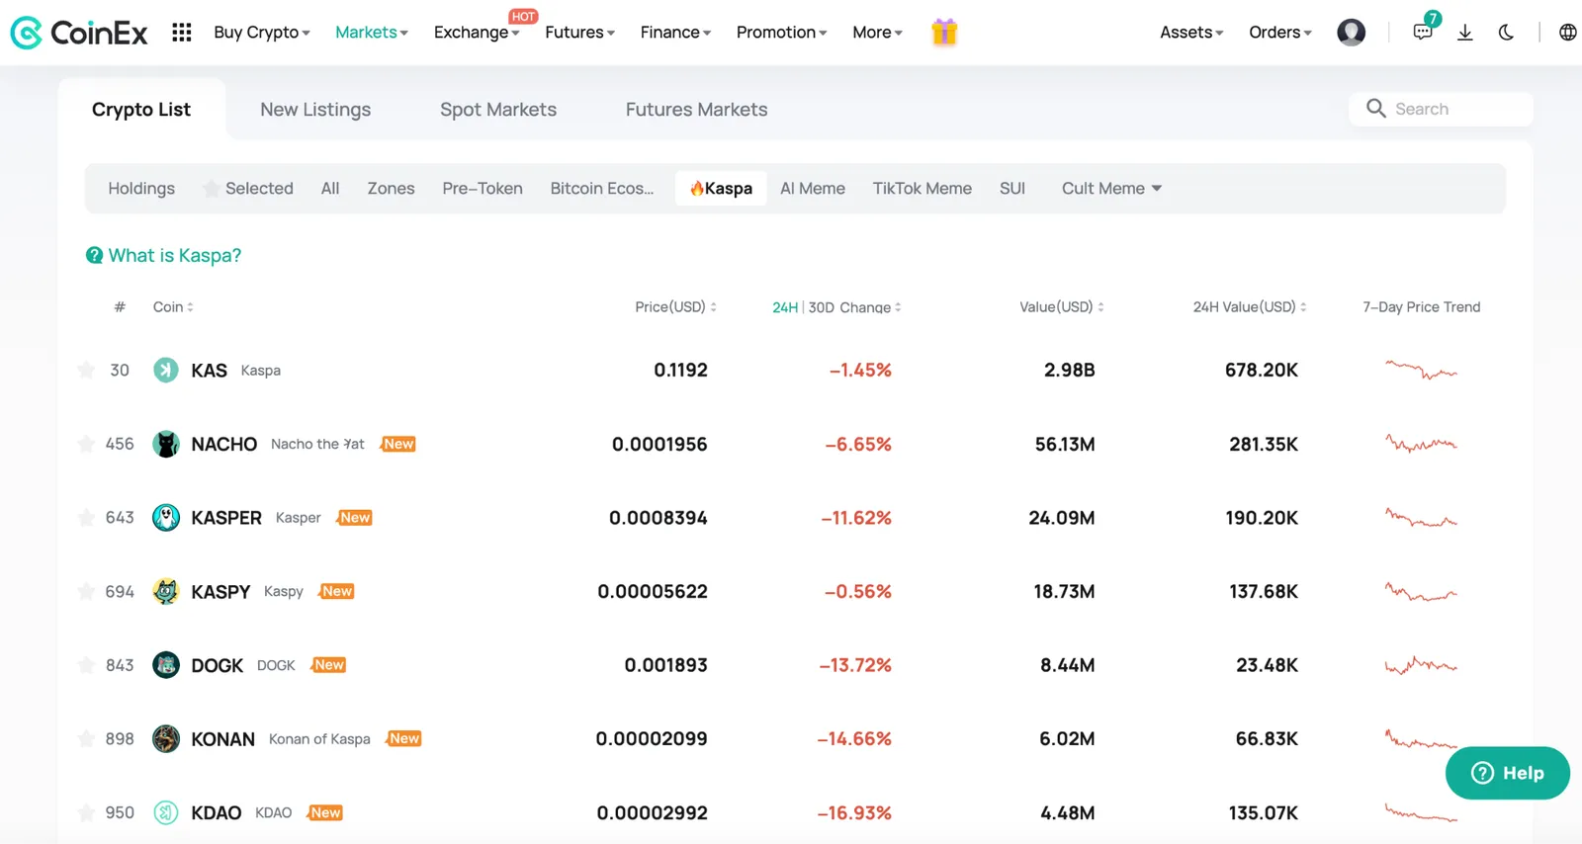Click the question icon beside What is Kaspa
The height and width of the screenshot is (844, 1582).
[94, 255]
